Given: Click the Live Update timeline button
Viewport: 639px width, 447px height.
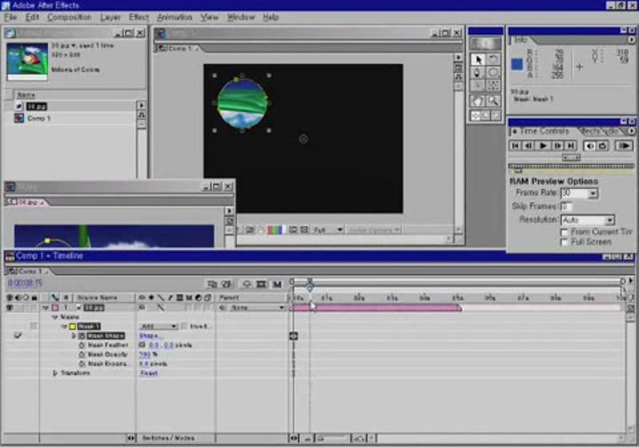Looking at the screenshot, I should (x=212, y=284).
